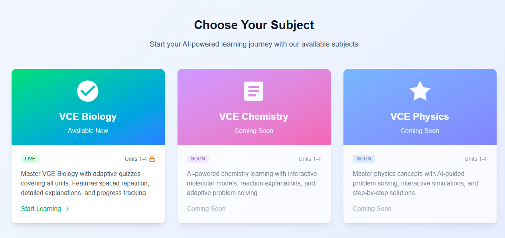The height and width of the screenshot is (238, 505).
Task: Click Units 1-4 label on Chemistry card
Action: (x=310, y=159)
